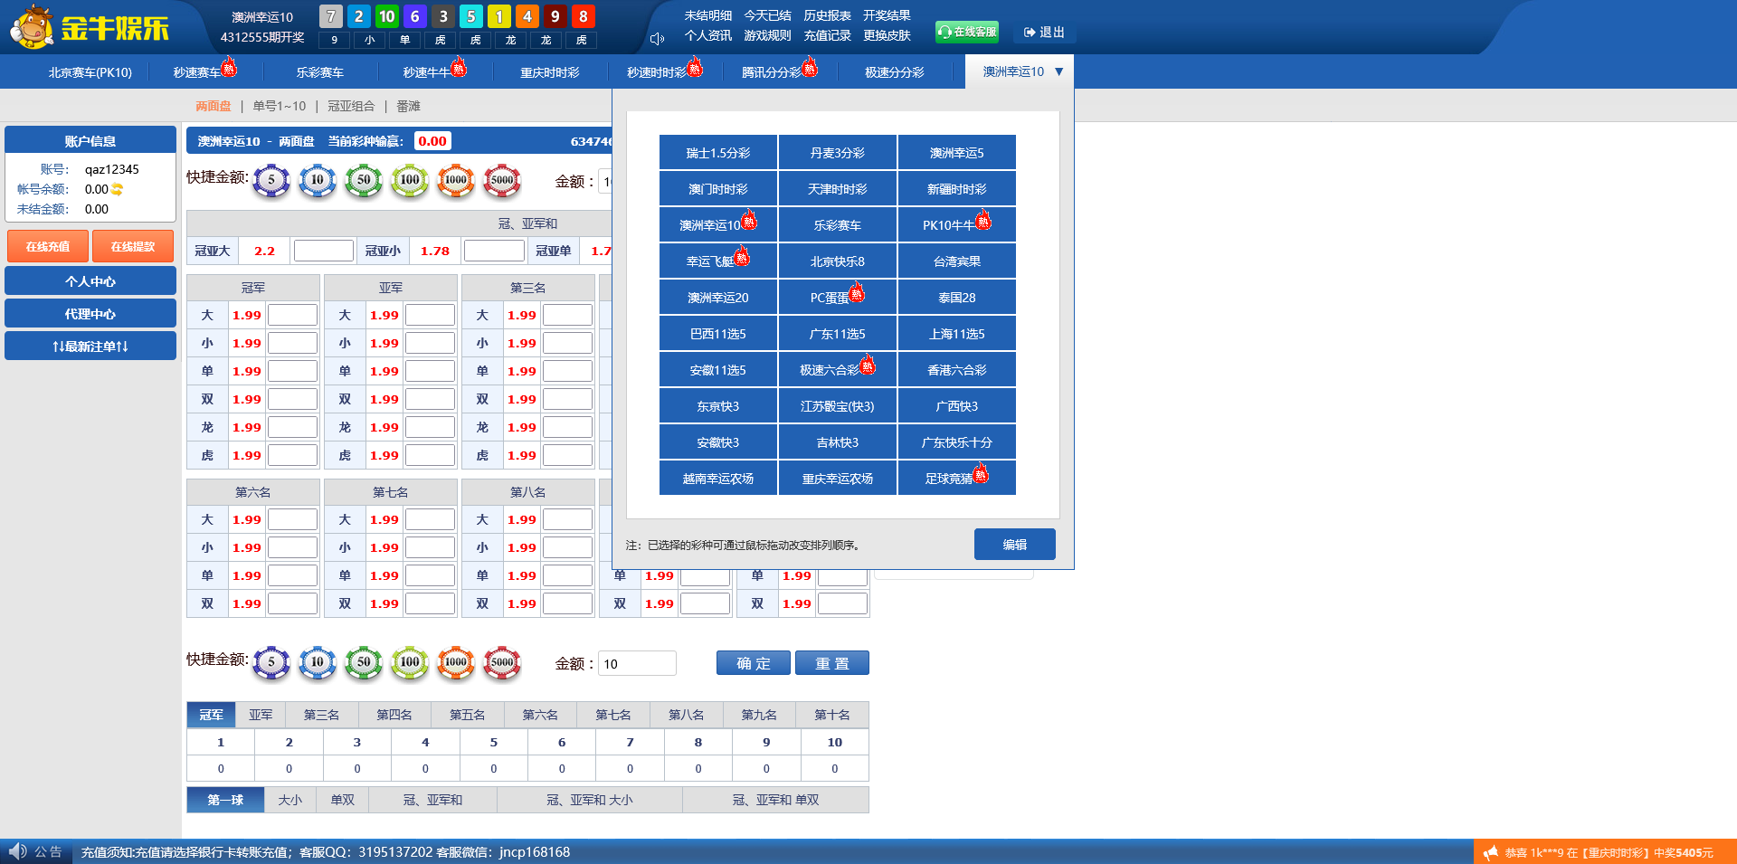Open 在线客服 online support
The image size is (1737, 864).
click(966, 33)
